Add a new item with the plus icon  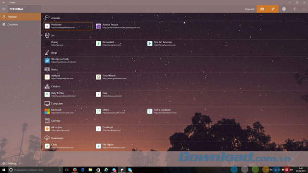[x=295, y=9]
